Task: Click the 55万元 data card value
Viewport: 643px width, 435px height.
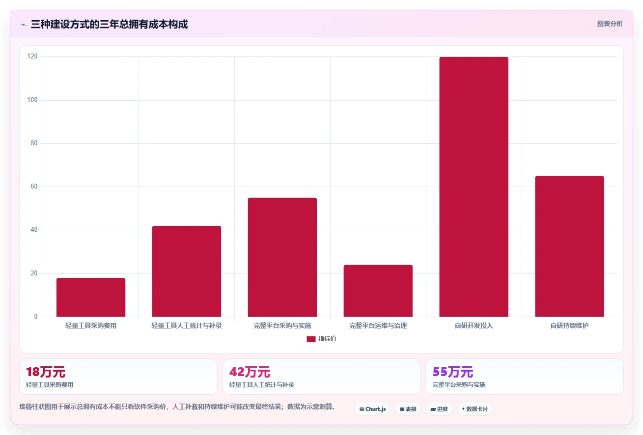Action: 452,372
